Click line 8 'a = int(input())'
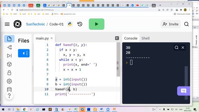The image size is (199, 112). click(x=71, y=79)
